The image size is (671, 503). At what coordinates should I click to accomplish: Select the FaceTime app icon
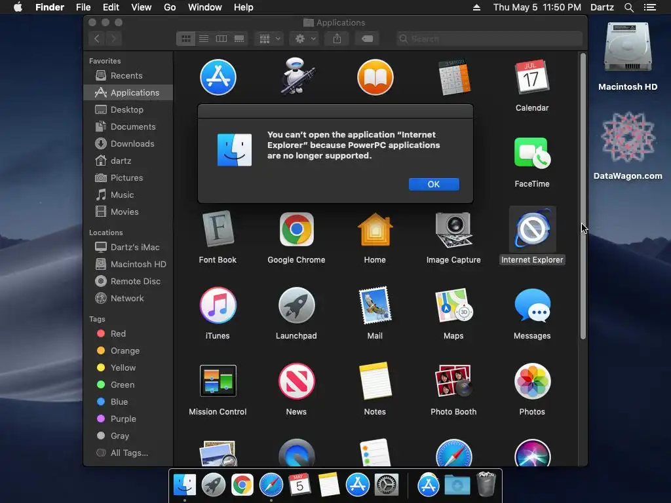tap(532, 153)
